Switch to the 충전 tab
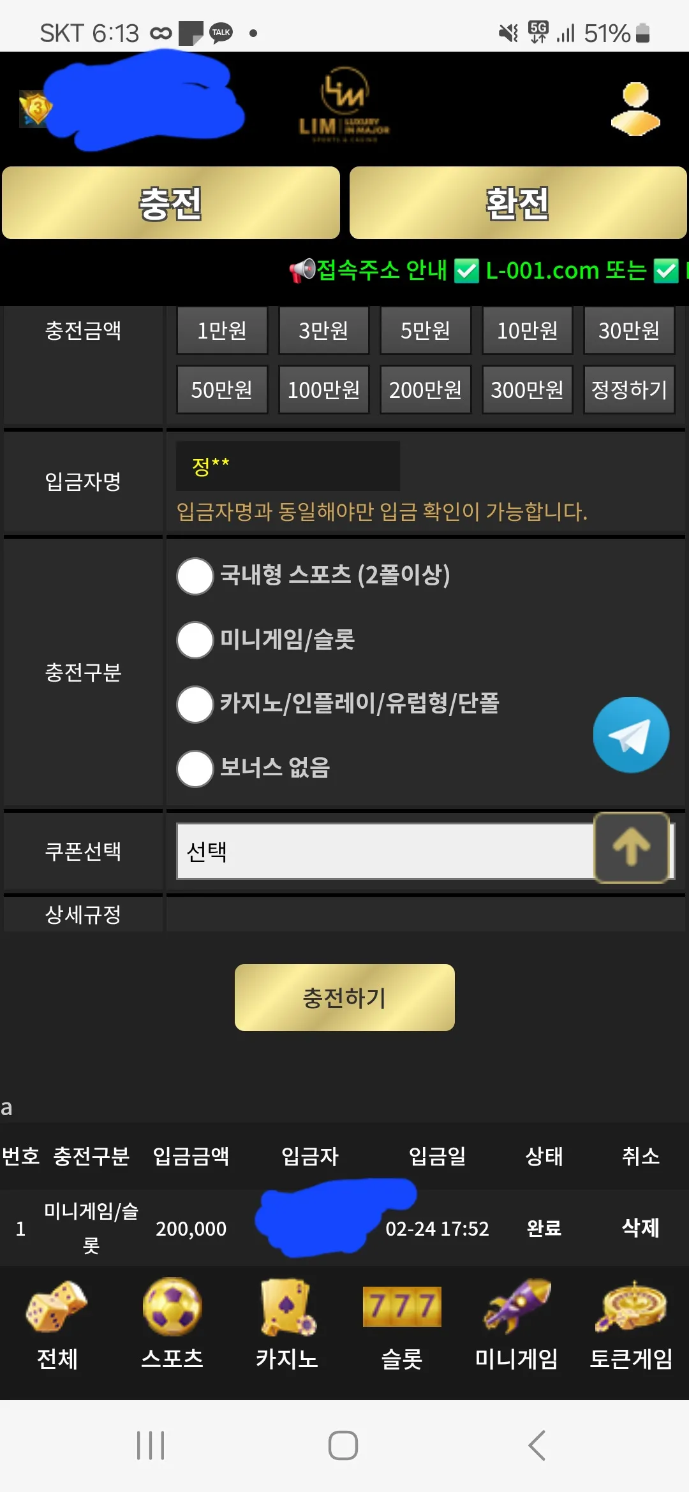Viewport: 689px width, 1492px height. 171,203
